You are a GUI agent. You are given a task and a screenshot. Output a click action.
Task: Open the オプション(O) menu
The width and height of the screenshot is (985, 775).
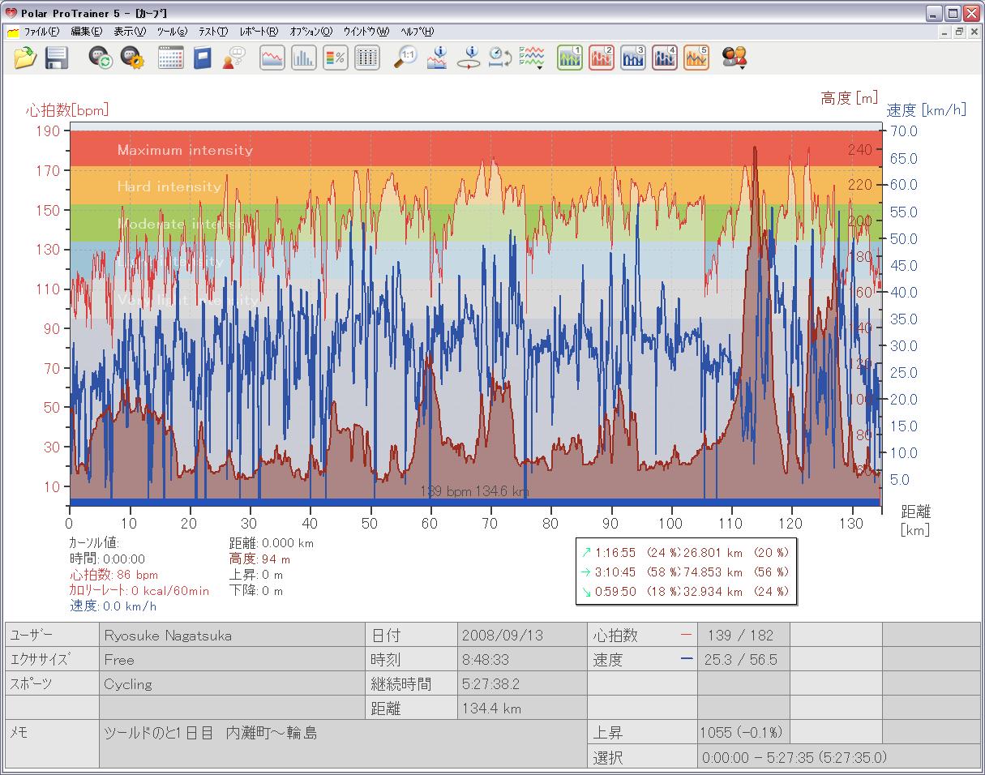[310, 32]
